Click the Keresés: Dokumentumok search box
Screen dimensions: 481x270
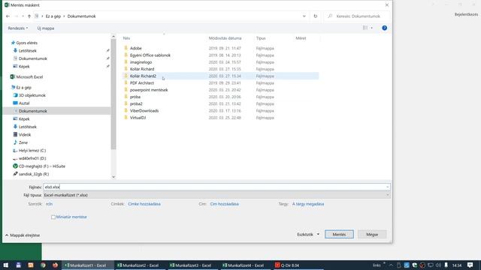(x=358, y=16)
